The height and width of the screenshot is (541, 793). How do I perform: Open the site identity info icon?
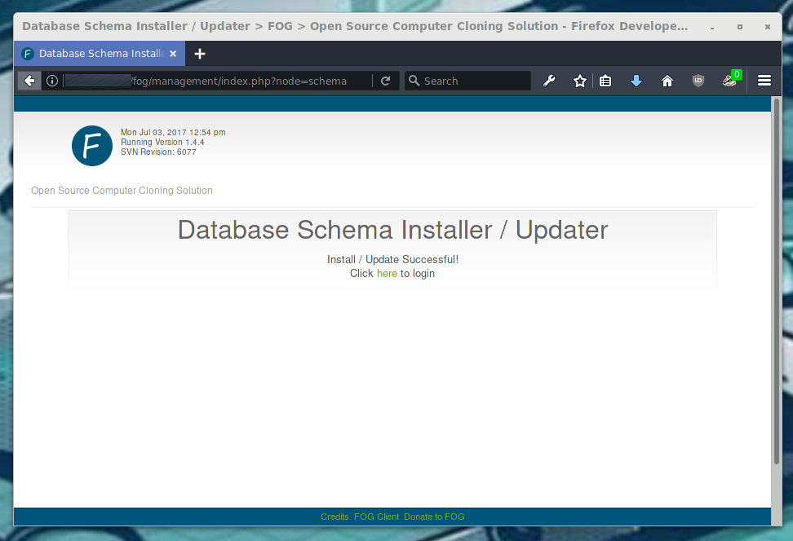coord(51,81)
